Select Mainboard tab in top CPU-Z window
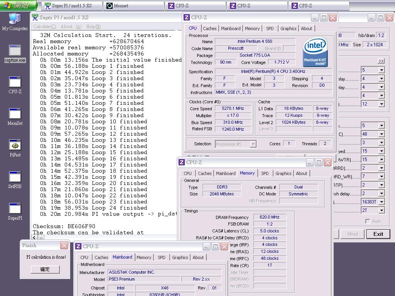The image size is (395, 296). 231,29
